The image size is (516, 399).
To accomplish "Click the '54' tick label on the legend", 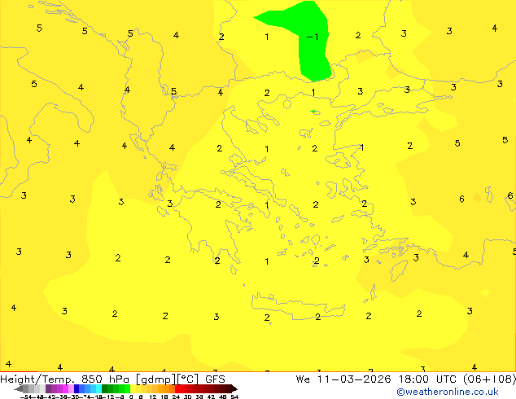I will click(234, 397).
